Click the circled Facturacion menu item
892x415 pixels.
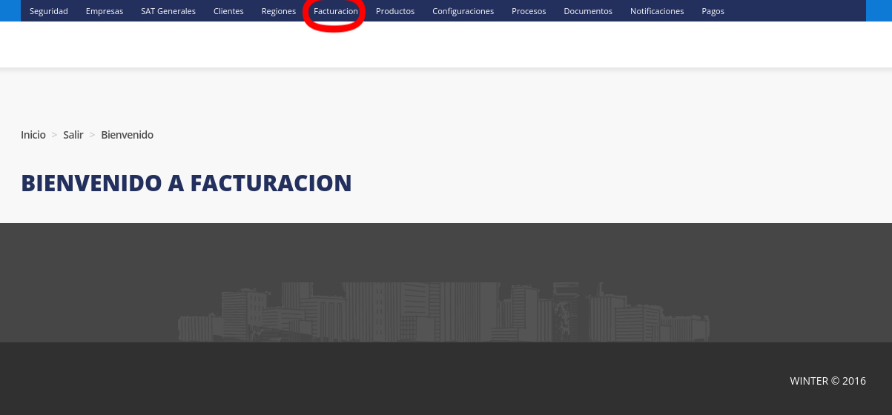pyautogui.click(x=335, y=11)
